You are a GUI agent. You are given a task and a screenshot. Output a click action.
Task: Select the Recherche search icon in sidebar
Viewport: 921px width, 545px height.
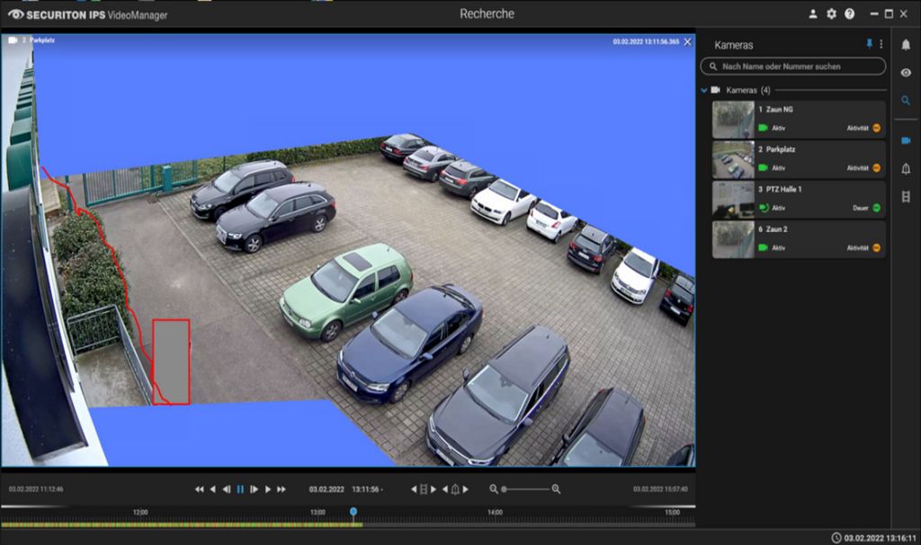click(x=906, y=101)
